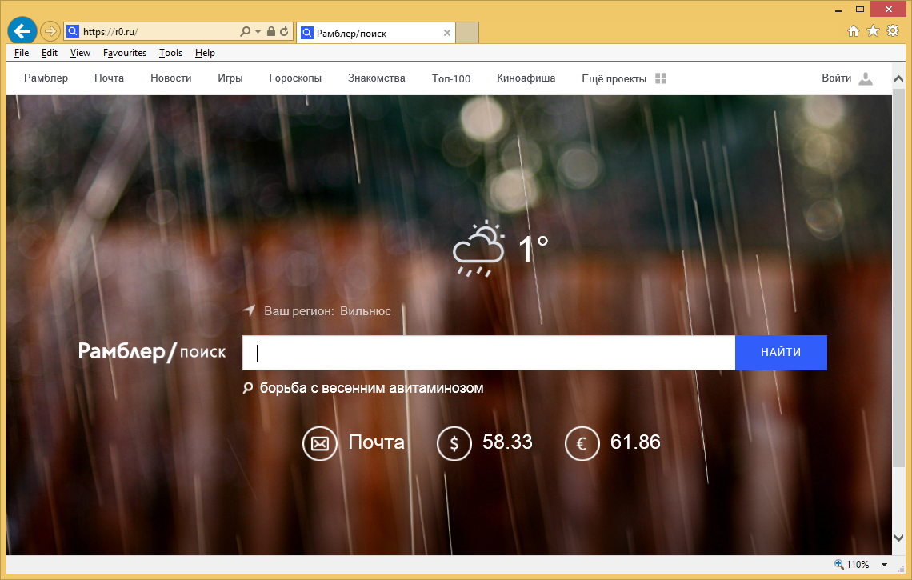Click the user profile silhouette icon
Image resolution: width=912 pixels, height=580 pixels.
pos(866,78)
